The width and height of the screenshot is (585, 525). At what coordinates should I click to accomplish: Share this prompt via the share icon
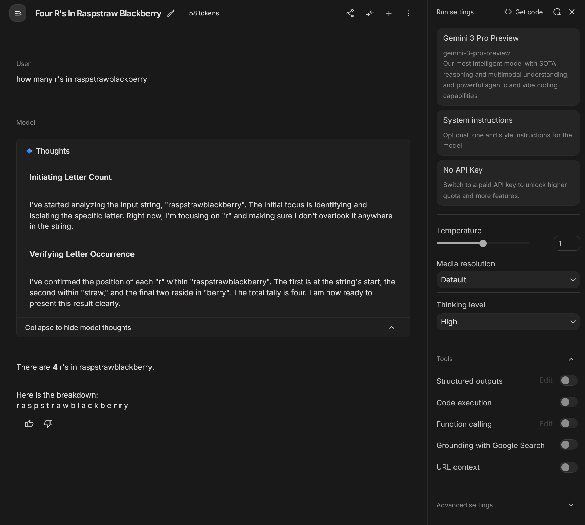pos(350,13)
